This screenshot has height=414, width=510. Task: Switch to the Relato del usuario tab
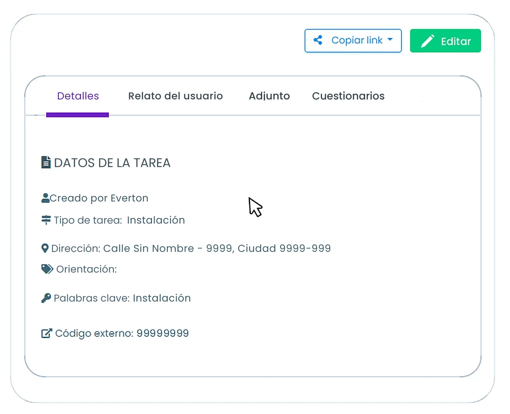[x=175, y=96]
